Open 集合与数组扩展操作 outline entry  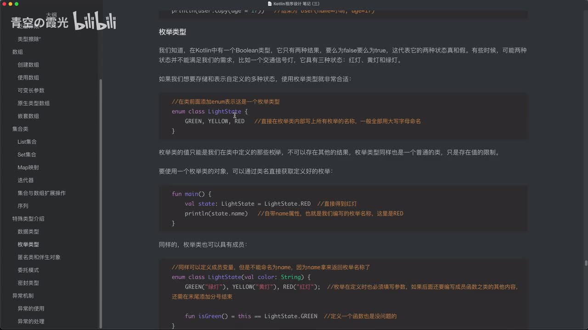41,193
